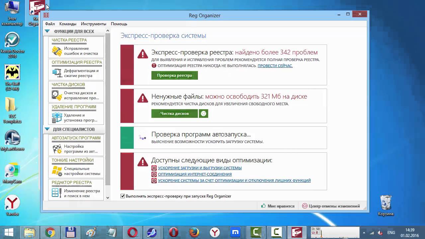425x239 pixels.
Task: Click the Reg Organizer taskbar button
Action: click(297, 232)
